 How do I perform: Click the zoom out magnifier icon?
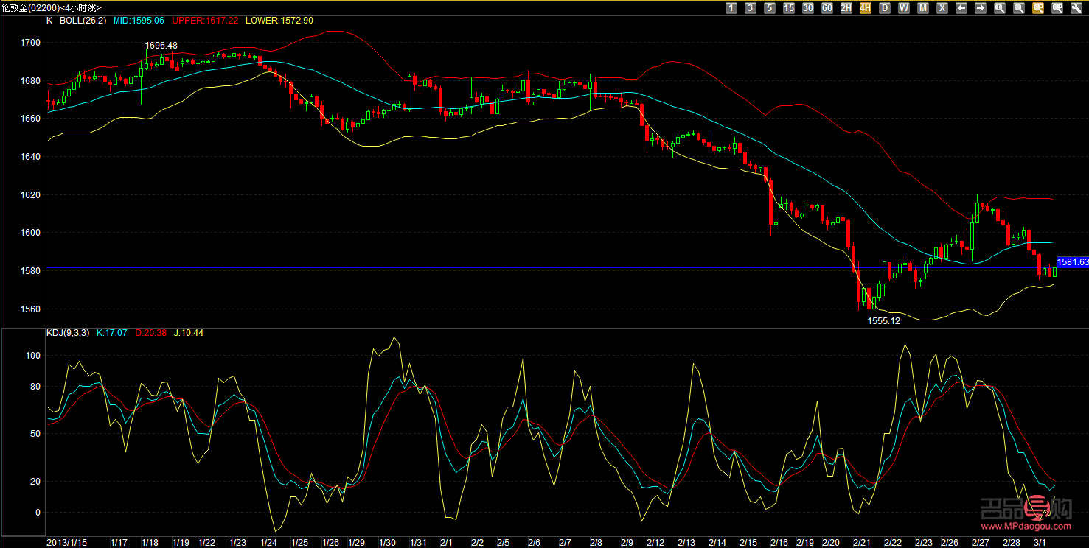(x=1018, y=8)
